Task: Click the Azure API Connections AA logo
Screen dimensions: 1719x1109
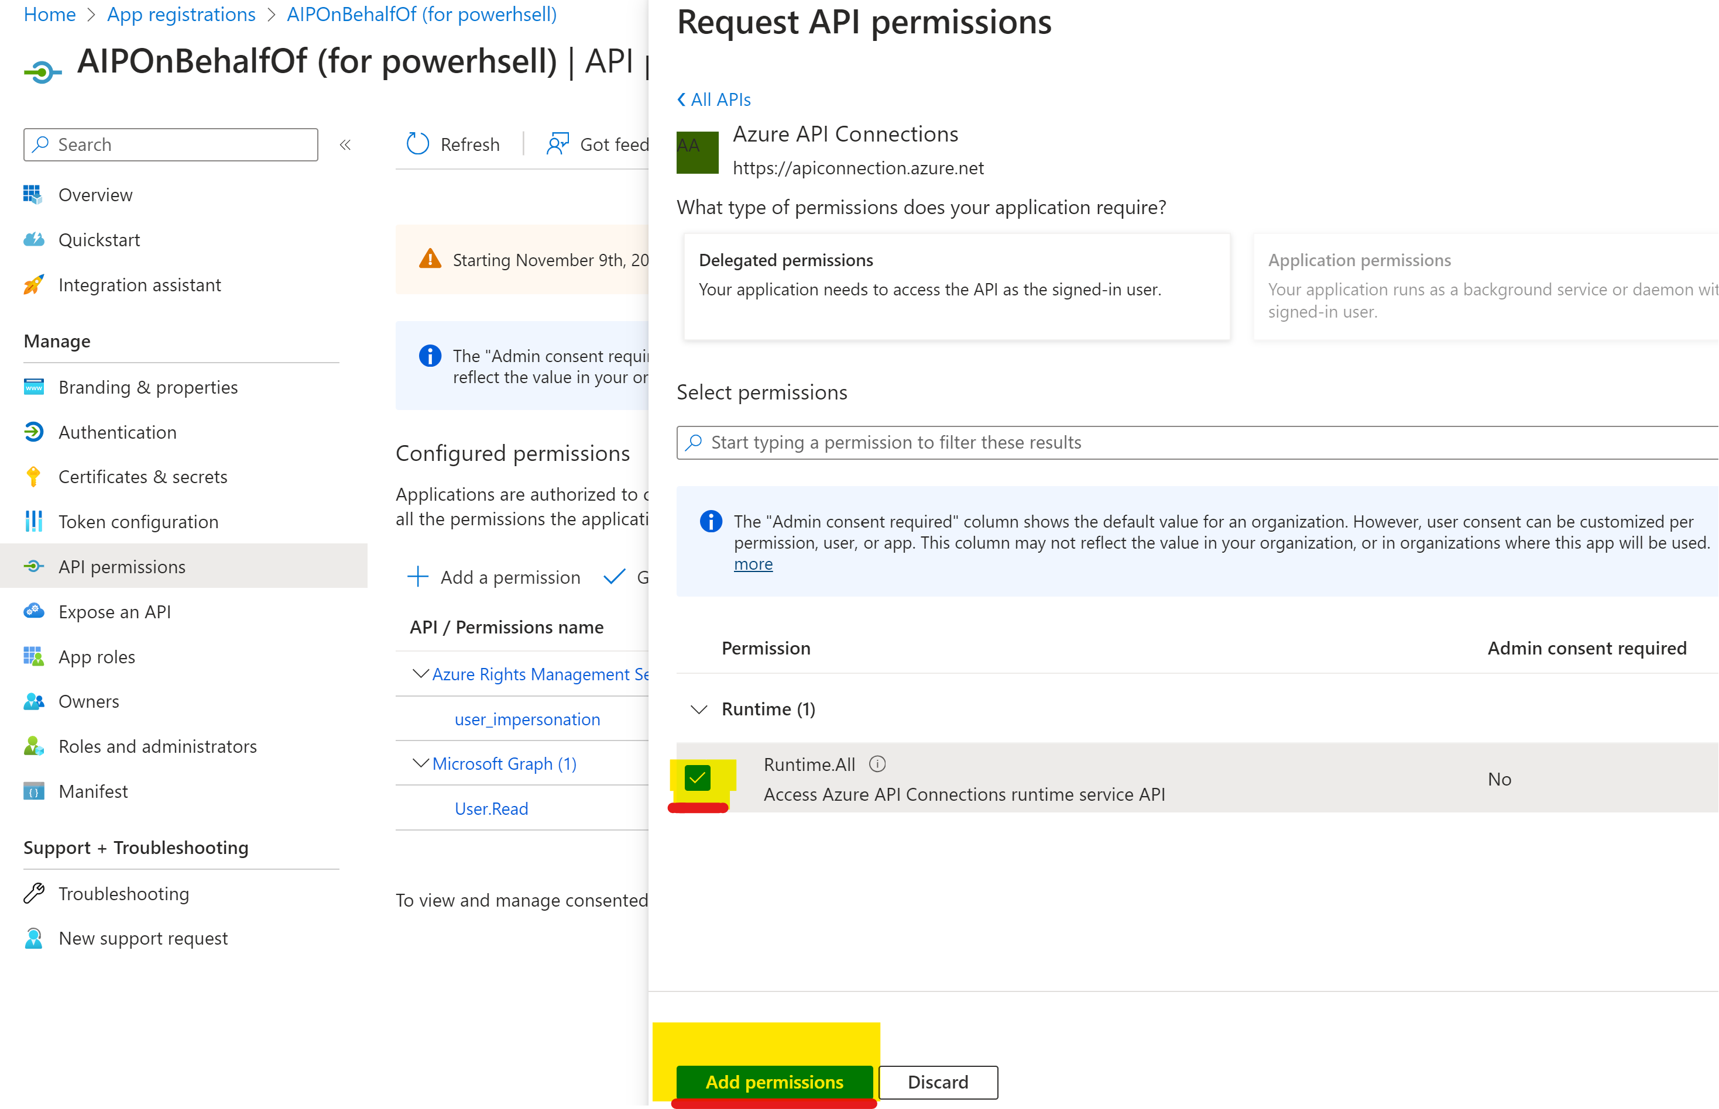Action: 698,152
